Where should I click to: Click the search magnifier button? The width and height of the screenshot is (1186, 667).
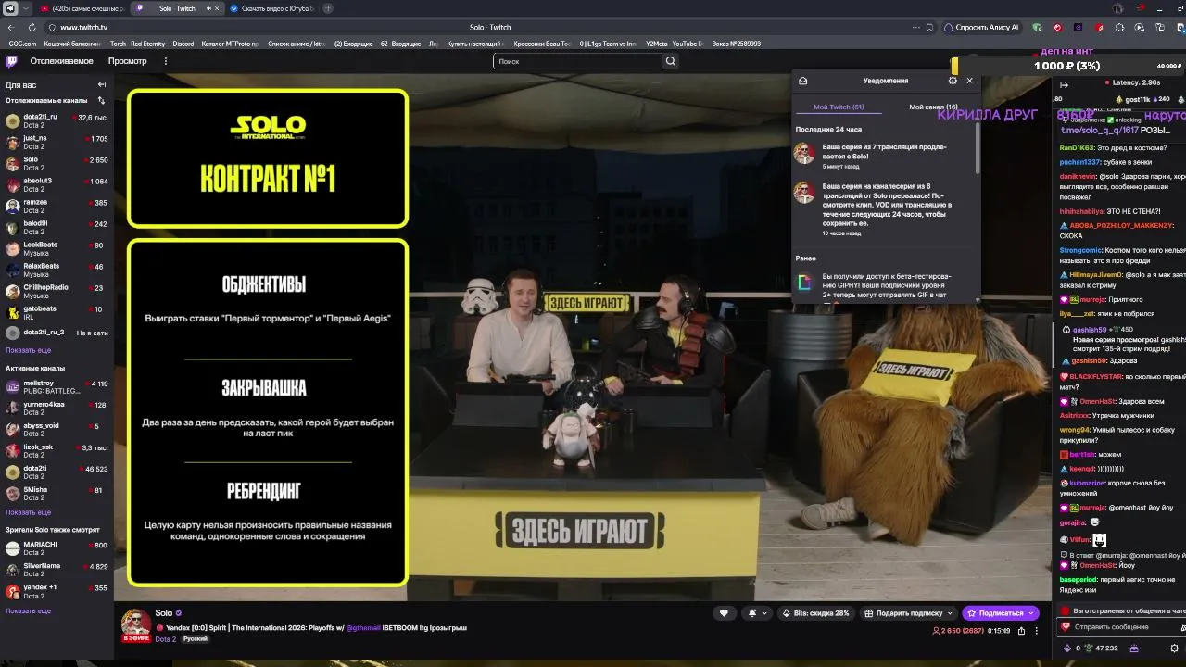click(671, 61)
